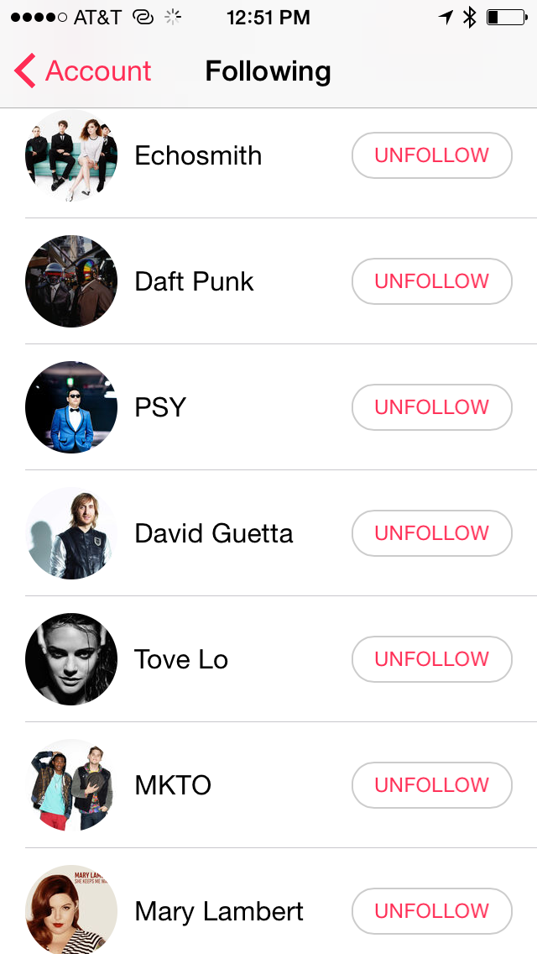
Task: Unfollow Mary Lambert
Action: [x=431, y=911]
